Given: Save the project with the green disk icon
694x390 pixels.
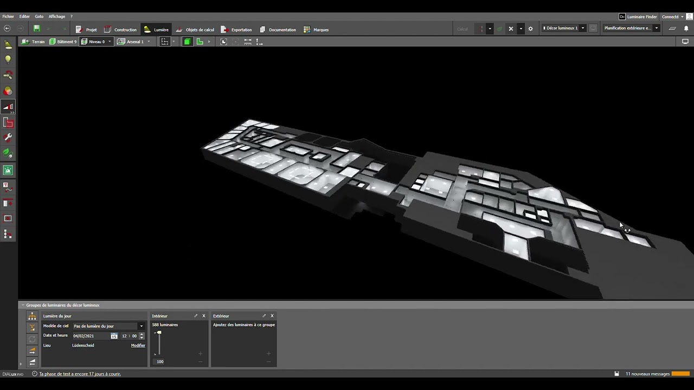Looking at the screenshot, I should pyautogui.click(x=37, y=29).
